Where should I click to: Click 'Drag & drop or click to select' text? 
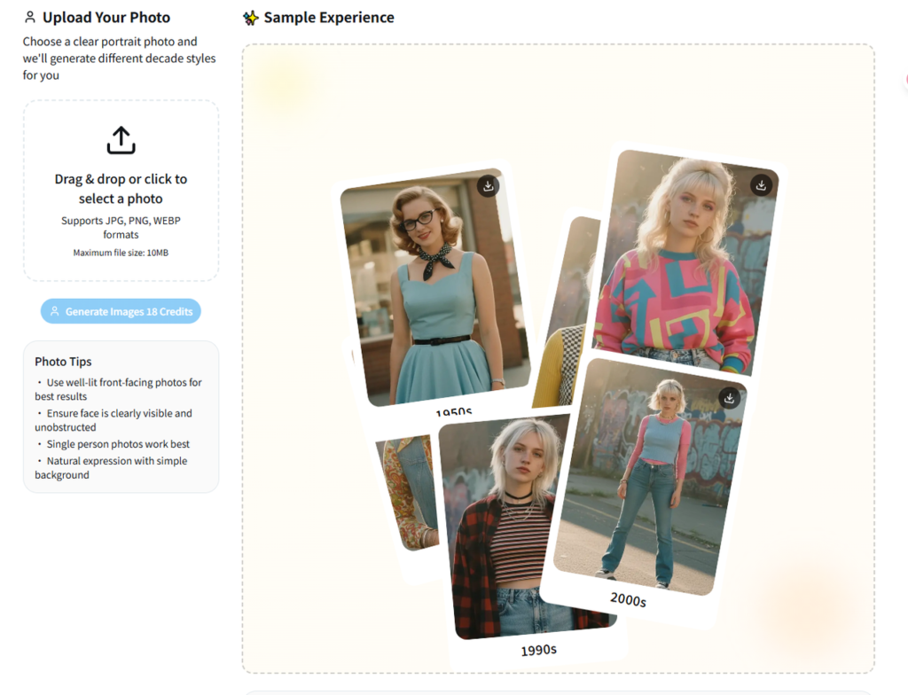[x=121, y=189]
